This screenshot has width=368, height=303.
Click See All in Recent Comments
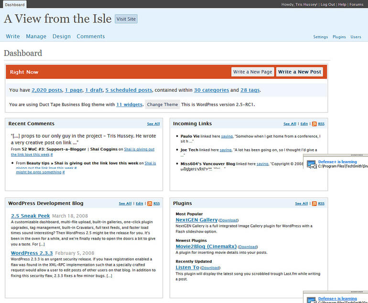153,124
